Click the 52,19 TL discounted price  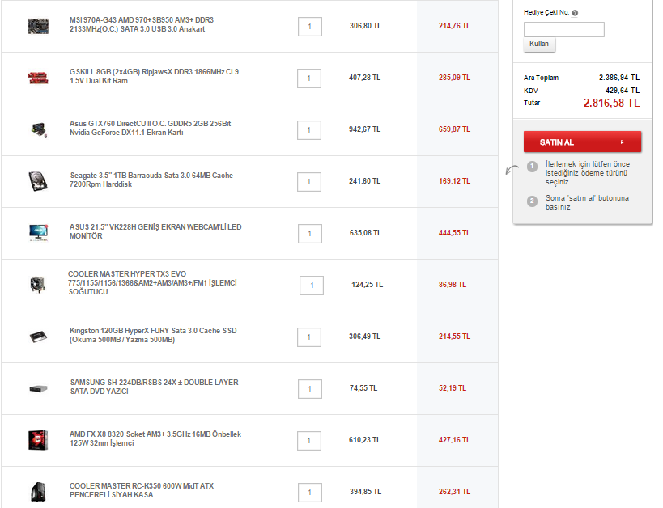click(x=452, y=388)
